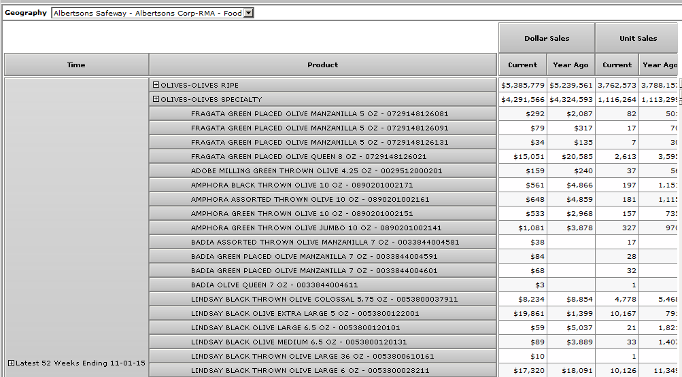Click the $5,385,779 dollar sales cell
The height and width of the screenshot is (377, 682).
coord(522,86)
